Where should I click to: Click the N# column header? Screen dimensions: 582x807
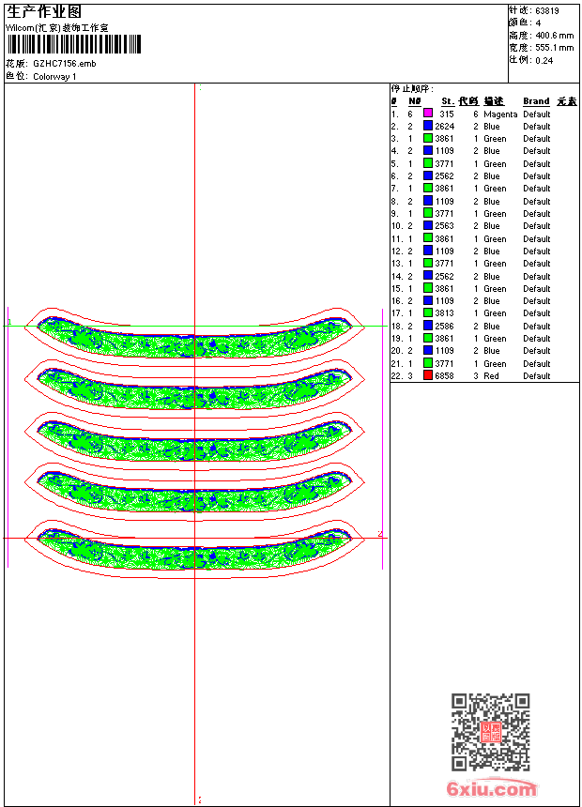click(x=415, y=101)
